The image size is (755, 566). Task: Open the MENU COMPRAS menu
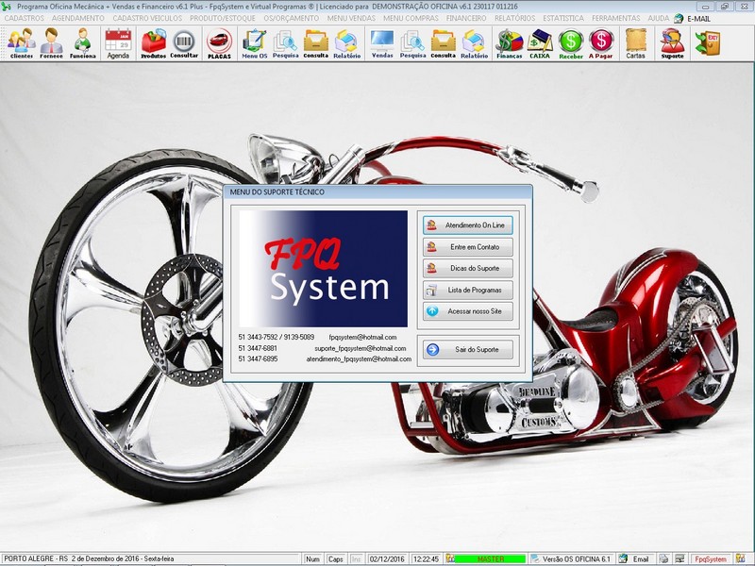pos(411,18)
